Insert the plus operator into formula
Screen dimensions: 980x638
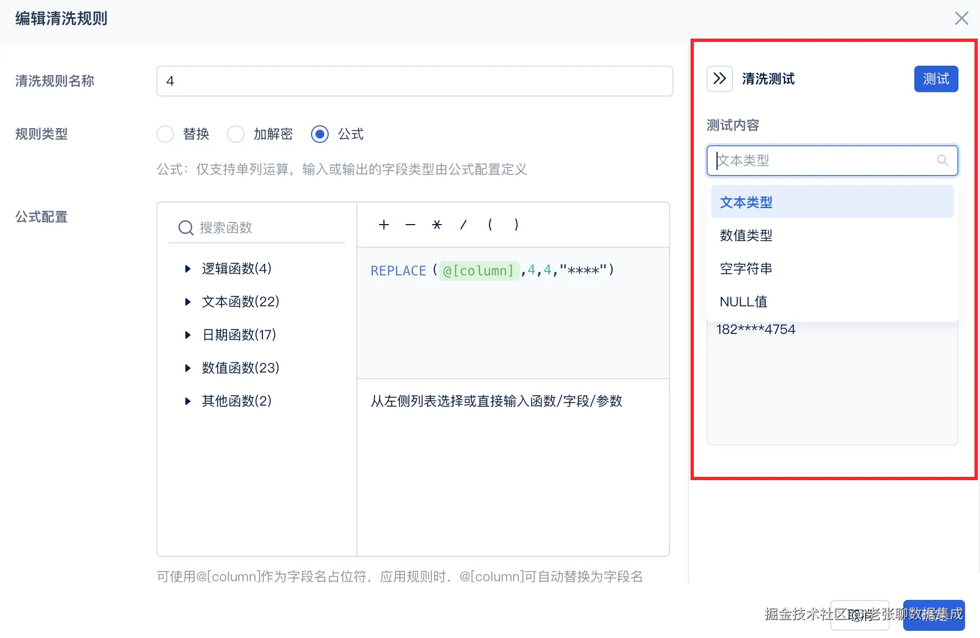pyautogui.click(x=384, y=225)
